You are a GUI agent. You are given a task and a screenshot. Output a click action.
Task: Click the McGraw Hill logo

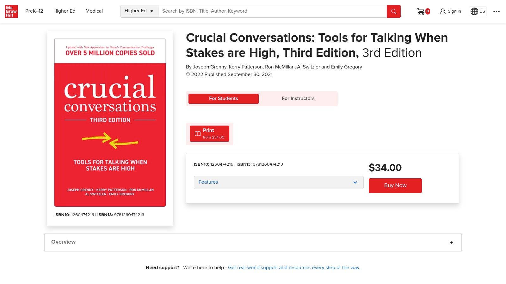11,11
